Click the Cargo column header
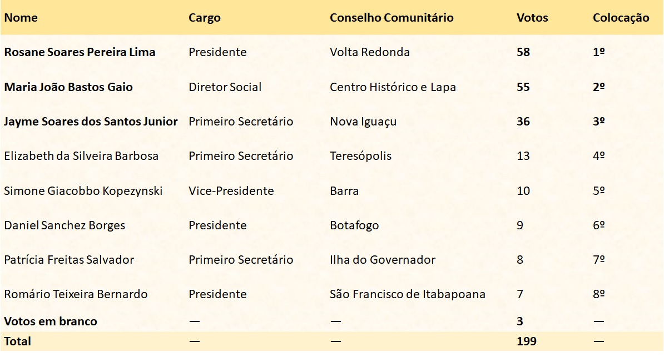The width and height of the screenshot is (664, 357). click(x=205, y=18)
